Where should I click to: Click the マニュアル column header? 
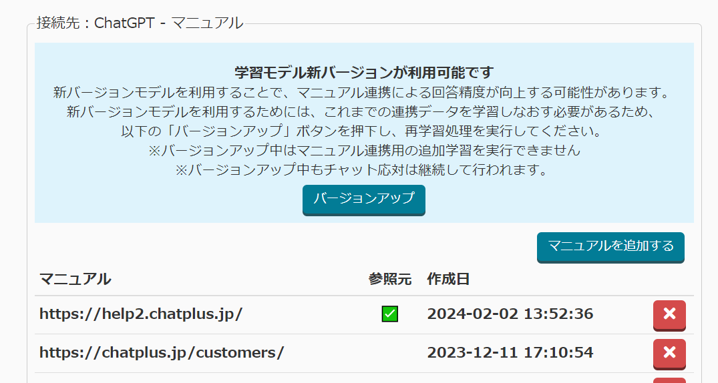[x=75, y=279]
